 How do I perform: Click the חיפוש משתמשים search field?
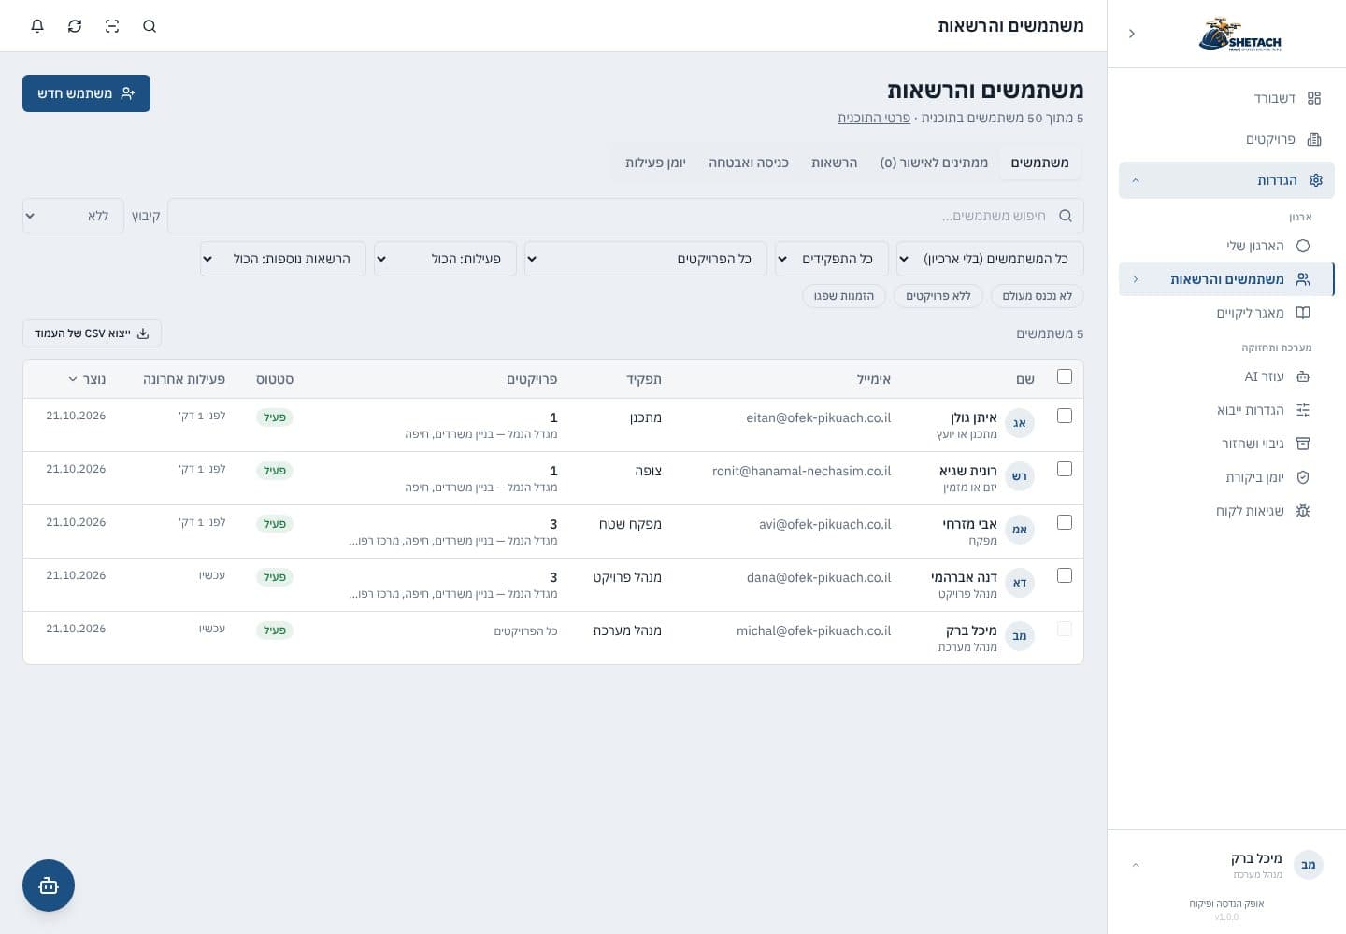tap(625, 216)
